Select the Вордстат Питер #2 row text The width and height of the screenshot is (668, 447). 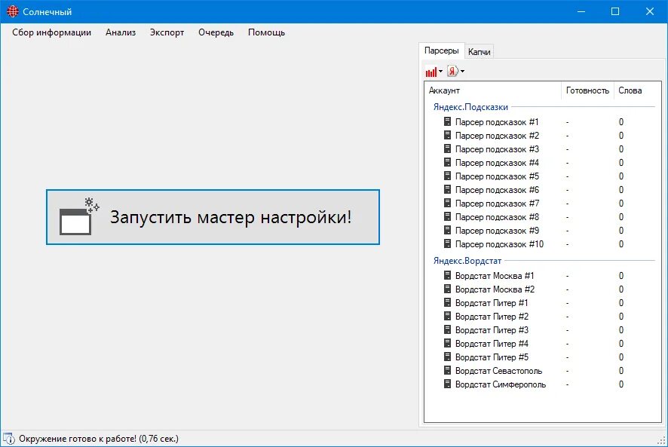492,317
